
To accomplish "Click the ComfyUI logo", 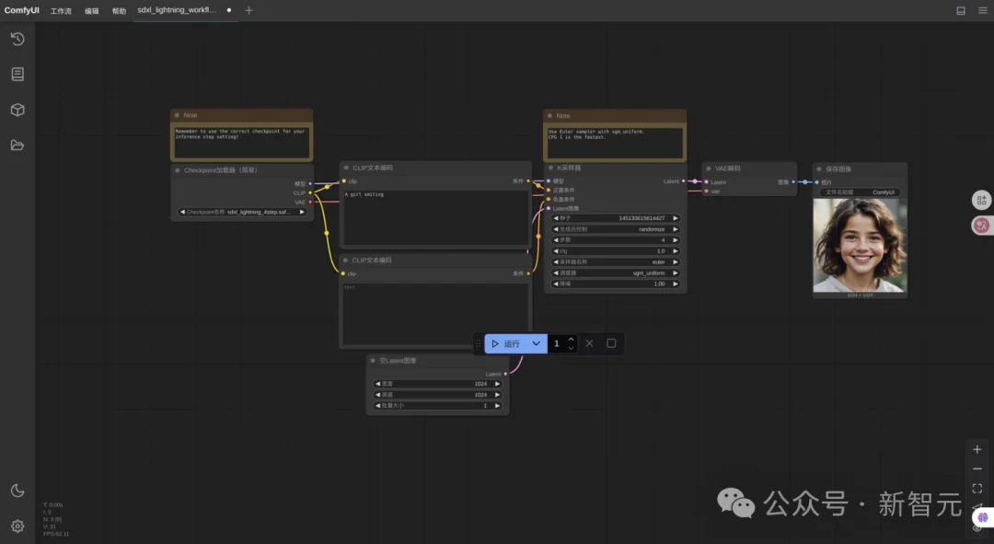I will [x=21, y=10].
